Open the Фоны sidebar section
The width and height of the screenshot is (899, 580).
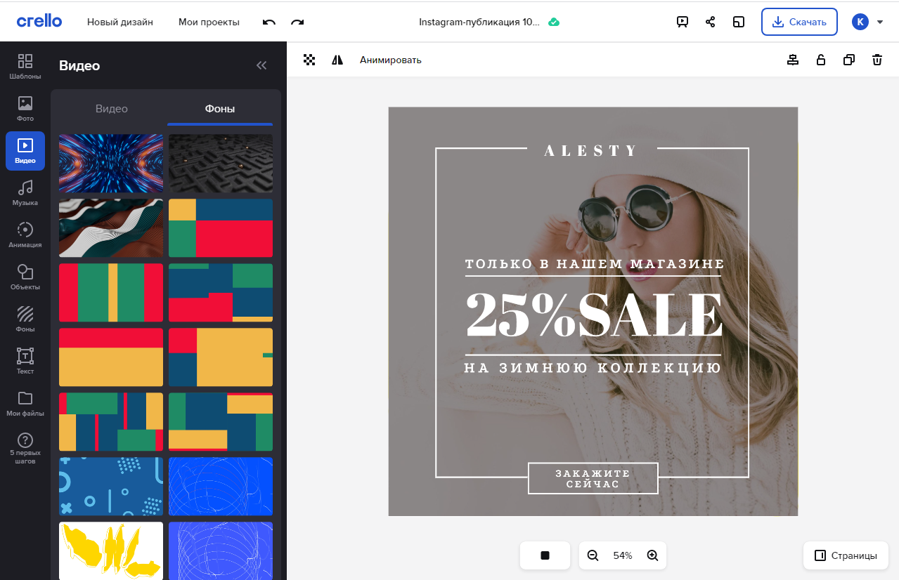(25, 319)
